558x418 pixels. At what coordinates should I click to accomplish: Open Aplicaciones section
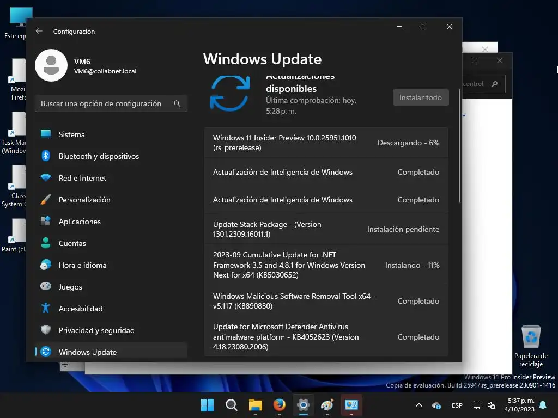111,221
